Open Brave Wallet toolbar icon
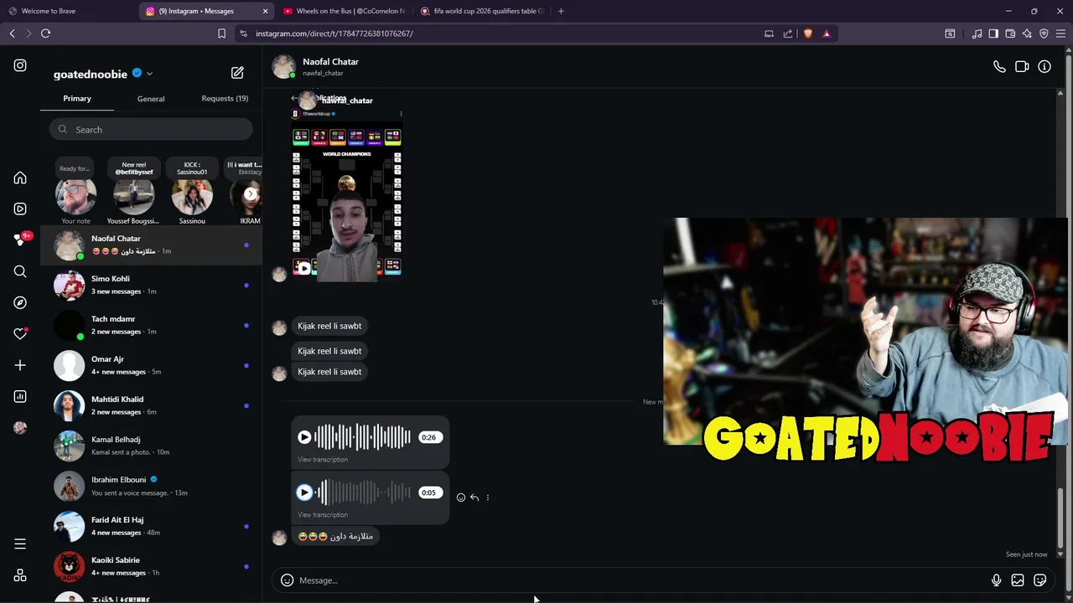 tap(1010, 33)
